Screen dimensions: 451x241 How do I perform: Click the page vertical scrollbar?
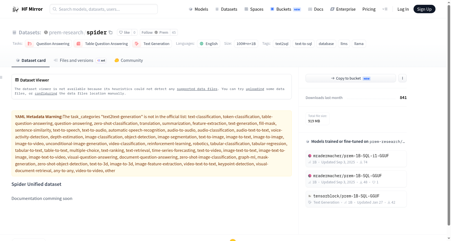(449, 115)
